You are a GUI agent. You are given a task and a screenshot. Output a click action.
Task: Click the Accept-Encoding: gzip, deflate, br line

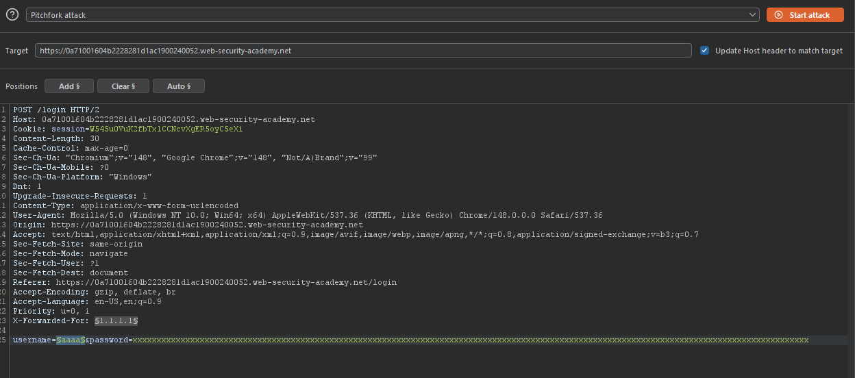95,292
